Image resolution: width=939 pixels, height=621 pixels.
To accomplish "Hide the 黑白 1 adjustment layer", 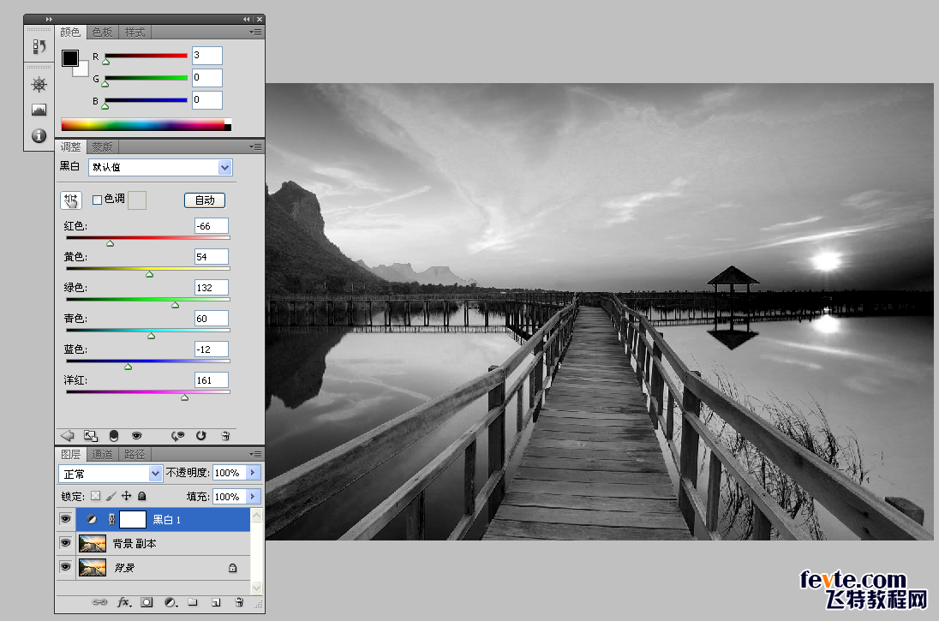I will tap(65, 519).
